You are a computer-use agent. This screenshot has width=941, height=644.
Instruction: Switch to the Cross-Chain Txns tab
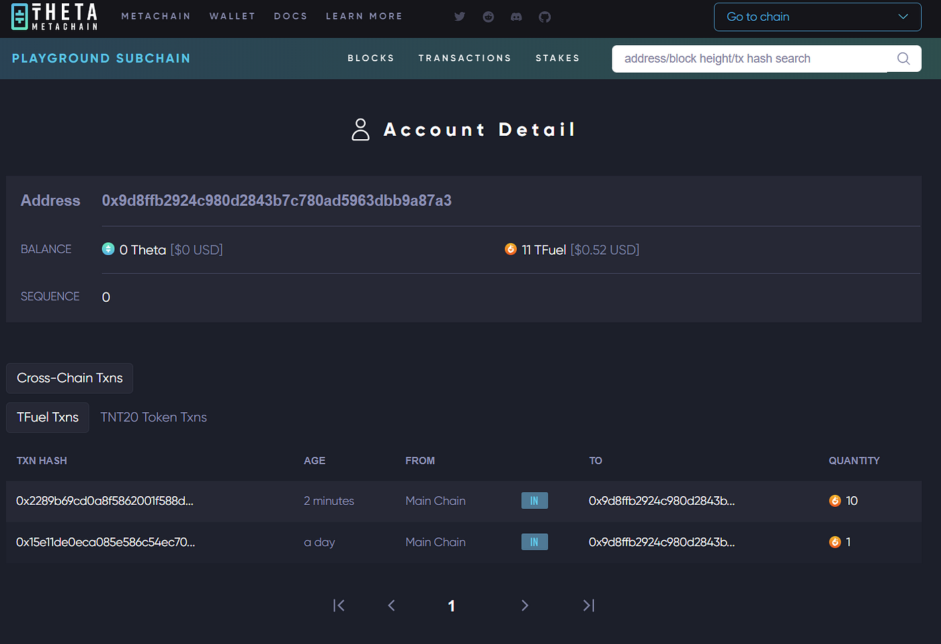click(x=70, y=378)
